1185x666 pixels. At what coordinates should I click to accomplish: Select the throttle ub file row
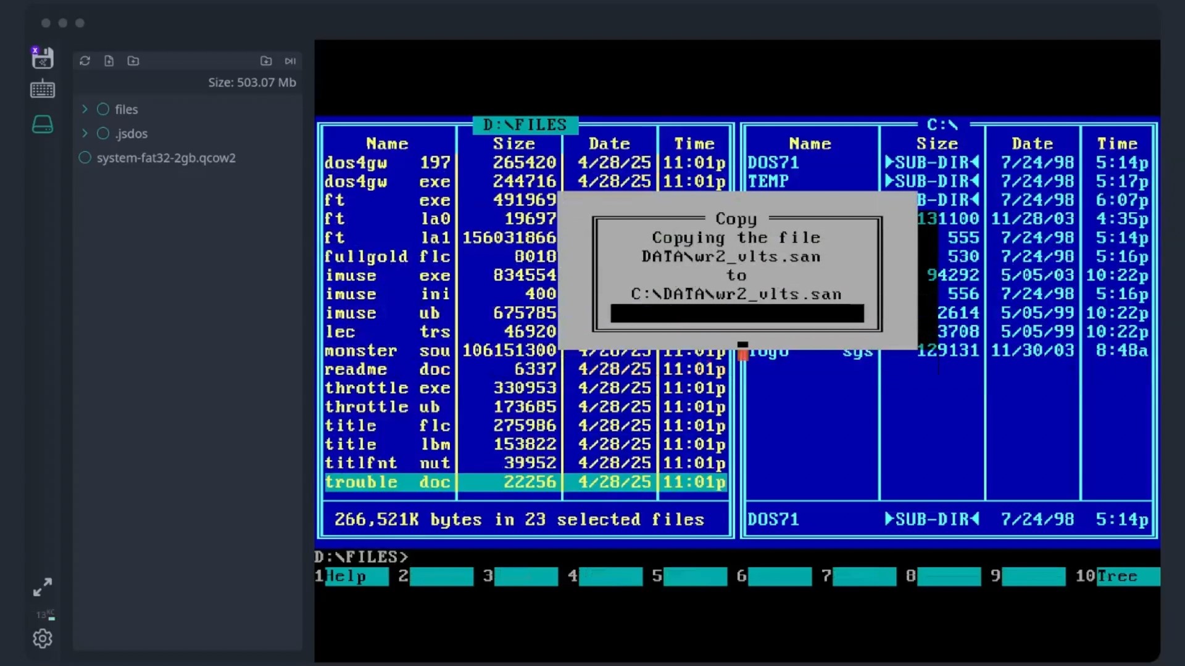525,407
